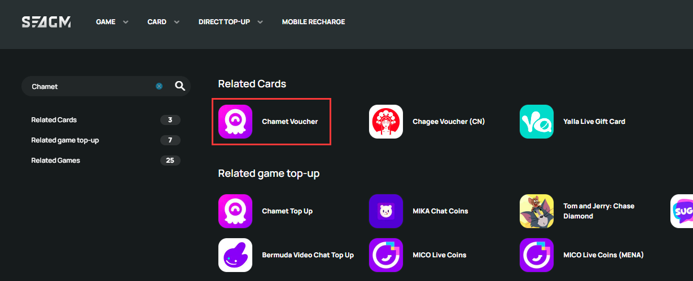Expand the GAME dropdown menu

click(x=112, y=22)
